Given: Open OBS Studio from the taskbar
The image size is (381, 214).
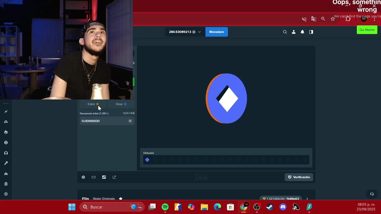Looking at the screenshot, I should click(257, 207).
